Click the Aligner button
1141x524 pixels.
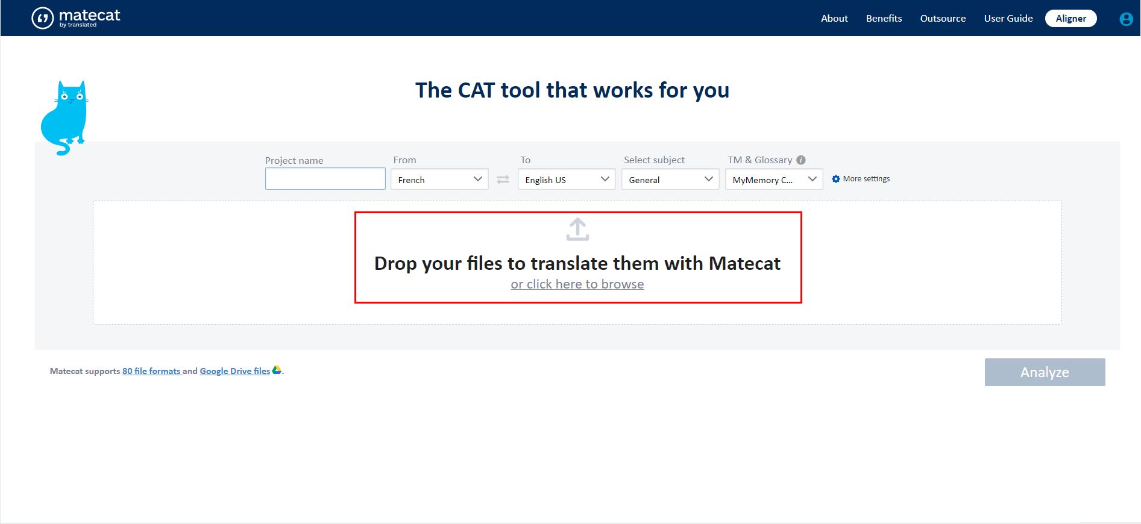coord(1070,19)
